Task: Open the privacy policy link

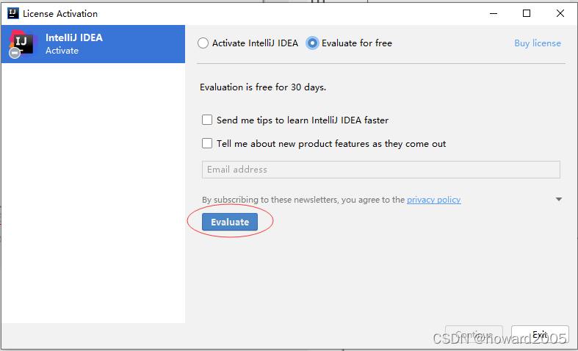Action: point(433,200)
